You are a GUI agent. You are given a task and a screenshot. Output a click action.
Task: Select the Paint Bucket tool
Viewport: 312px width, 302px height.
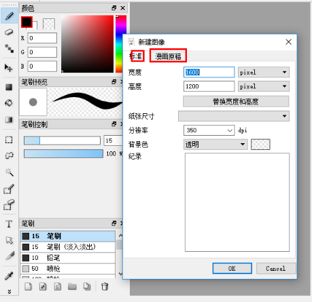9,103
